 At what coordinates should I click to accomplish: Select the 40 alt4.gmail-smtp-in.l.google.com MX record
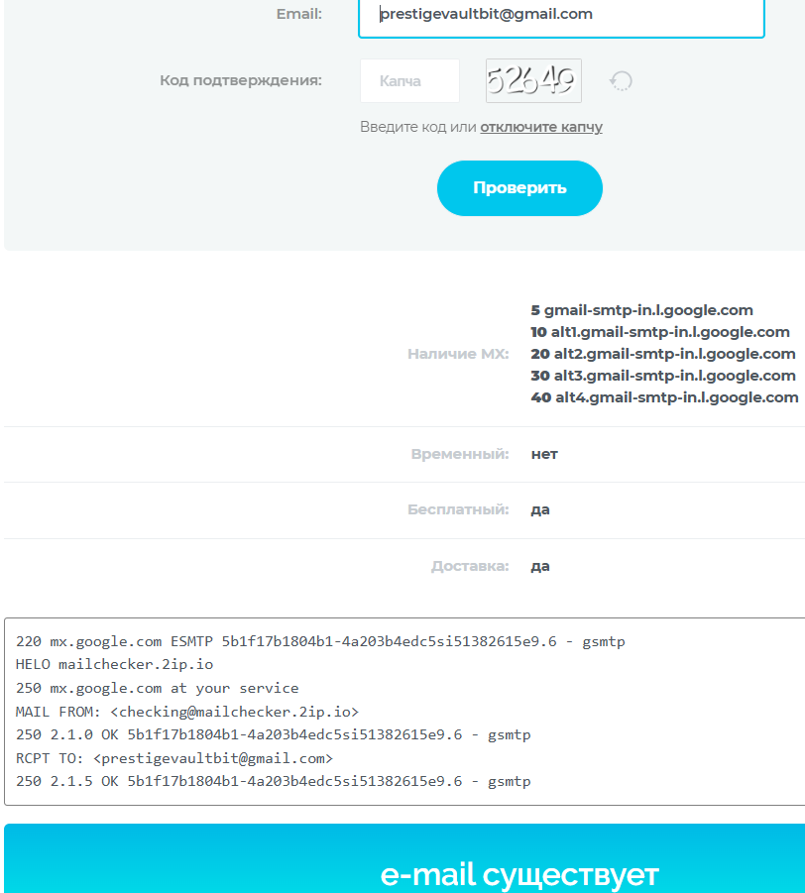[x=664, y=397]
